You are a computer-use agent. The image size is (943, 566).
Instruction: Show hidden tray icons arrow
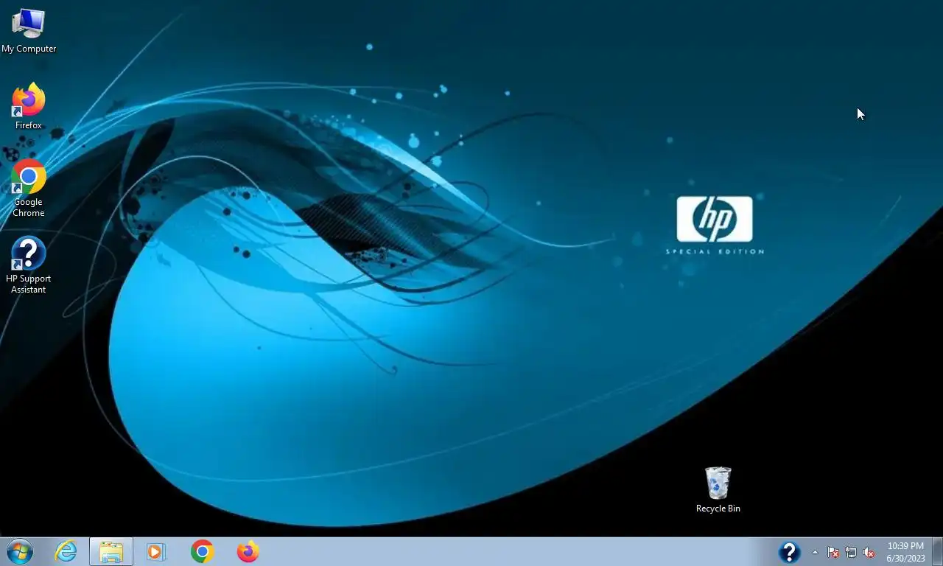(x=815, y=552)
